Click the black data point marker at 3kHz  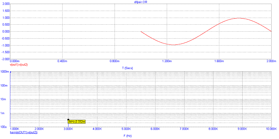tap(68, 120)
